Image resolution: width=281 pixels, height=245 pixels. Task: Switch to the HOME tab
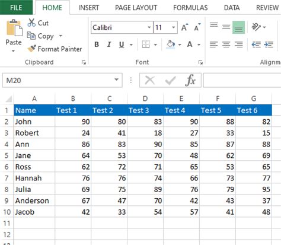pyautogui.click(x=52, y=8)
